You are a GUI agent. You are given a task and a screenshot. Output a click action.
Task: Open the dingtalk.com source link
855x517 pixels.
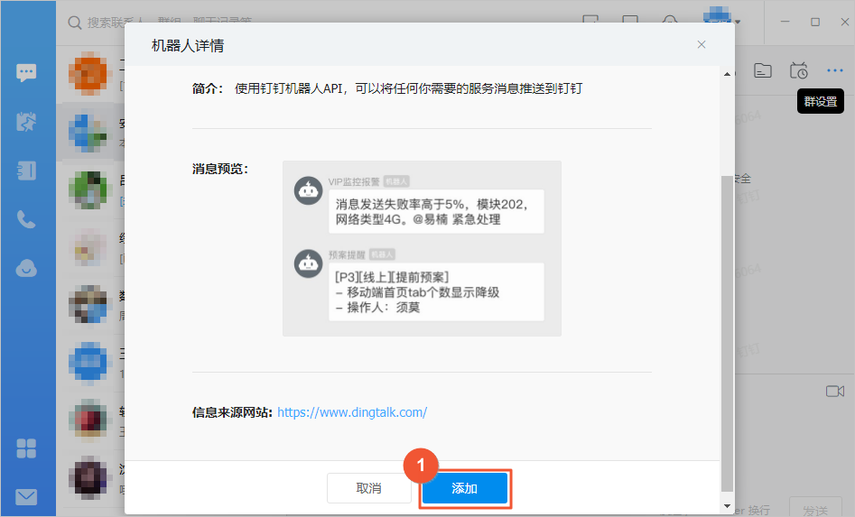352,412
